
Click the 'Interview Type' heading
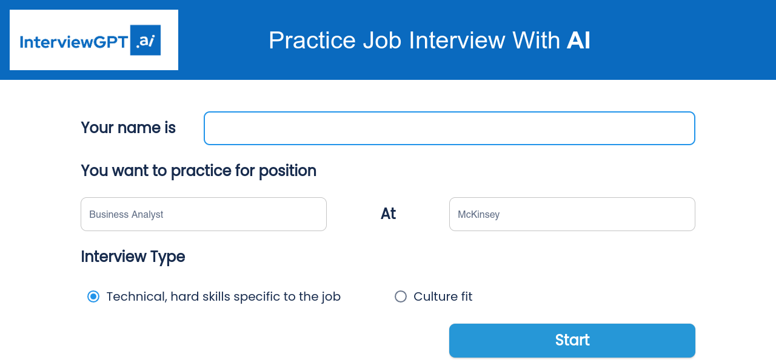click(x=133, y=257)
